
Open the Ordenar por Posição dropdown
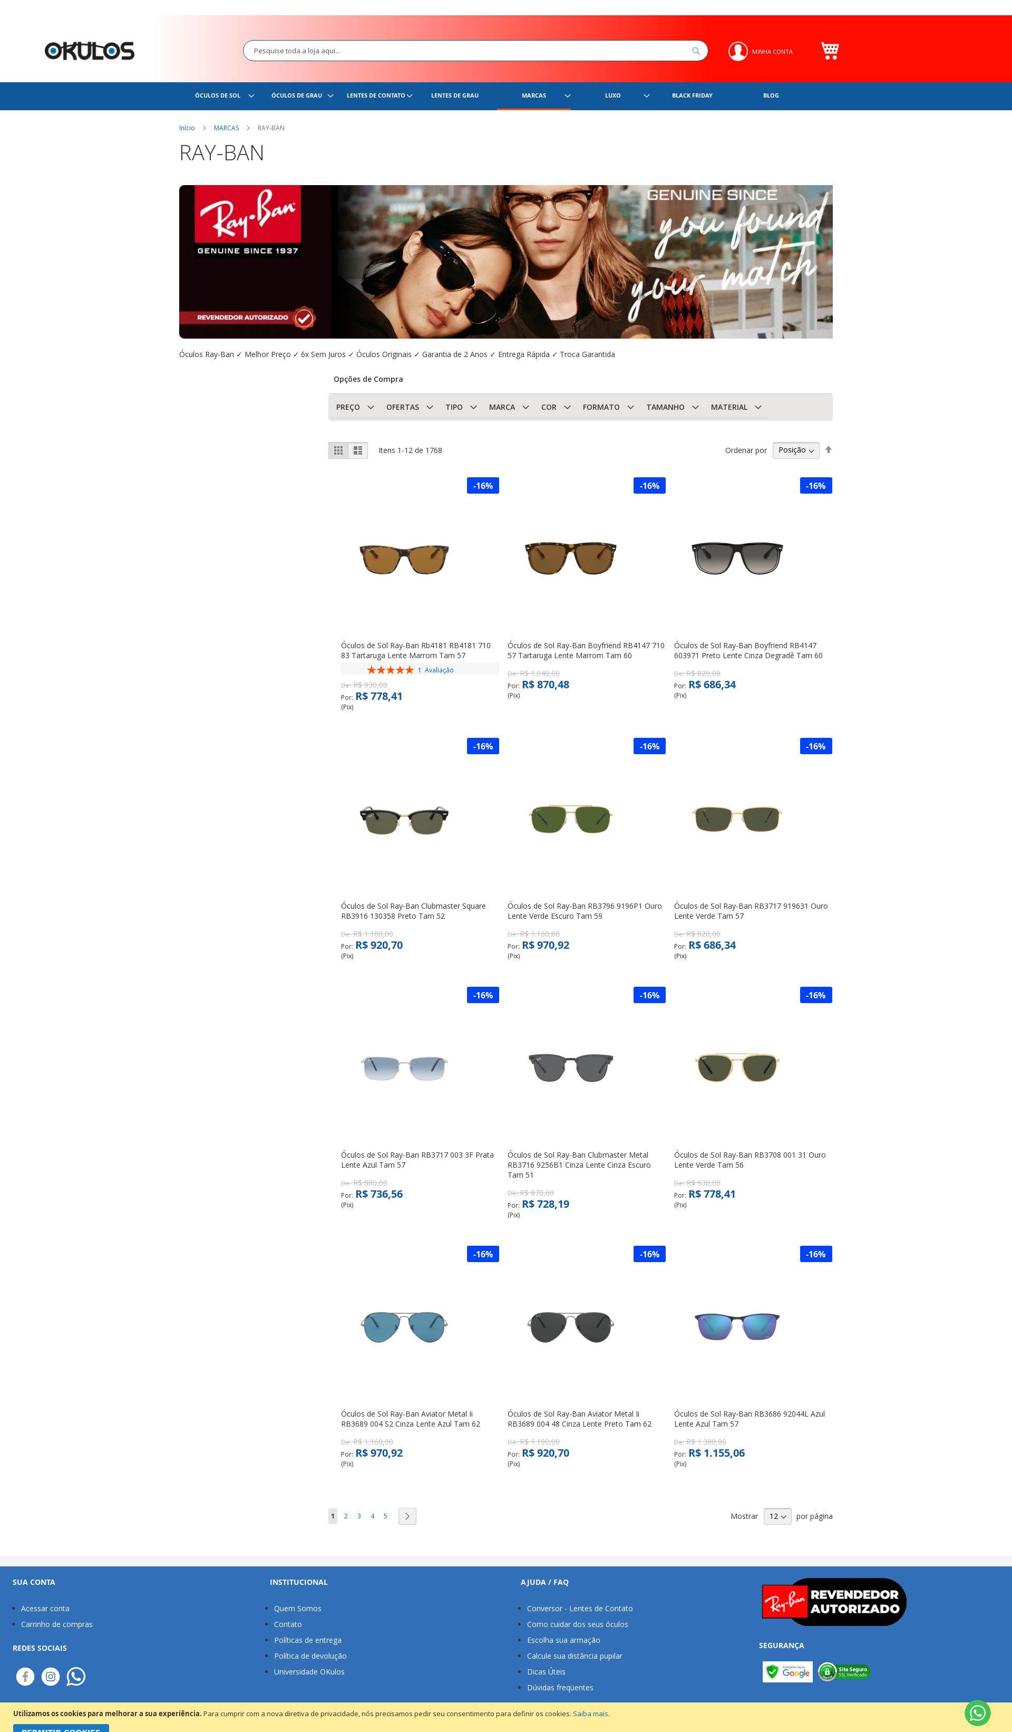[x=795, y=450]
